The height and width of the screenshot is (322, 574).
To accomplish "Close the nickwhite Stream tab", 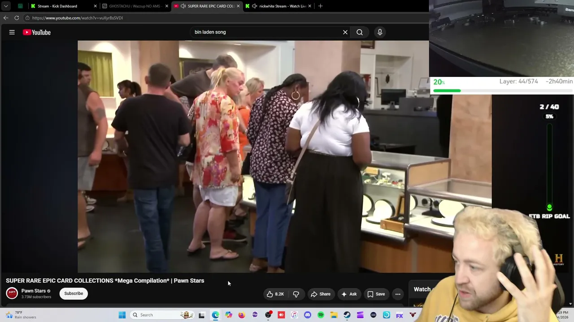I will coord(309,6).
